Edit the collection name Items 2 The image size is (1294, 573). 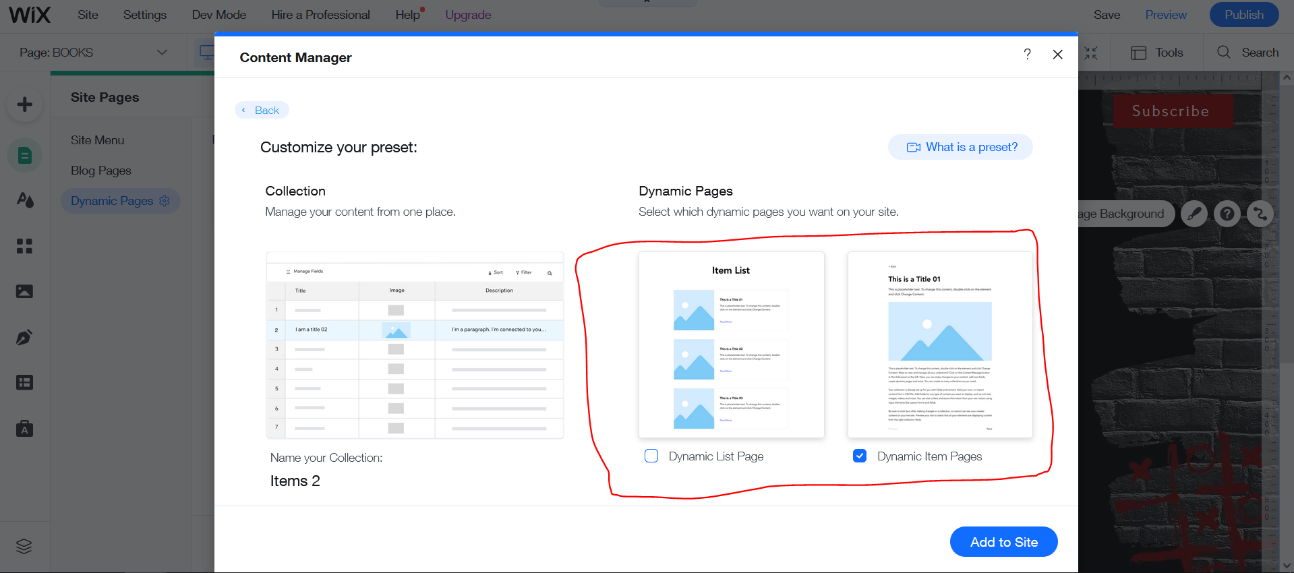tap(295, 481)
